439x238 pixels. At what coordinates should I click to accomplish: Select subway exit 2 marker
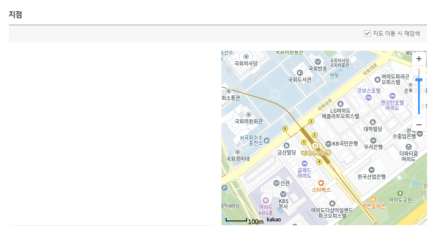point(314,135)
